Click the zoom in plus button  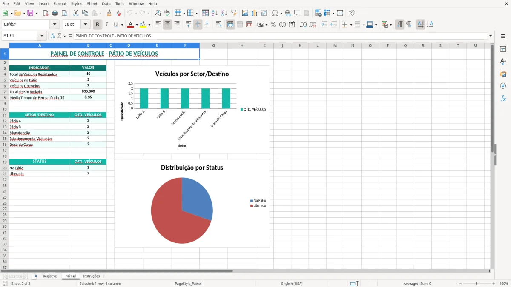[494, 284]
